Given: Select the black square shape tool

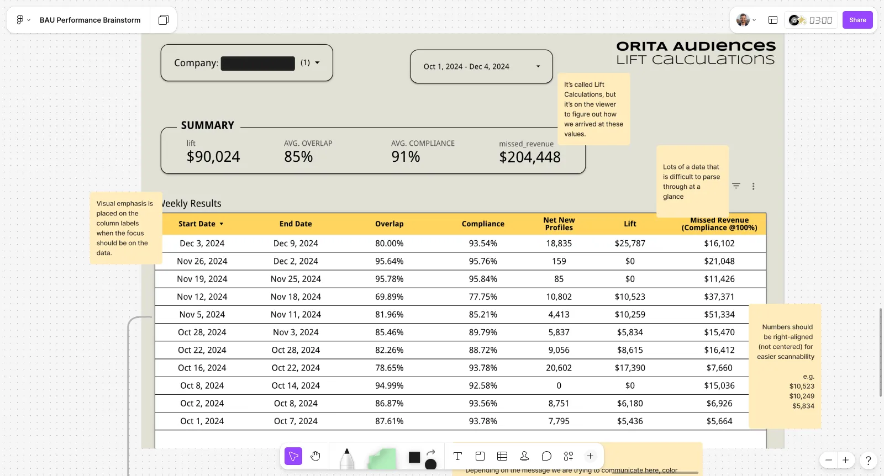Looking at the screenshot, I should (x=414, y=457).
